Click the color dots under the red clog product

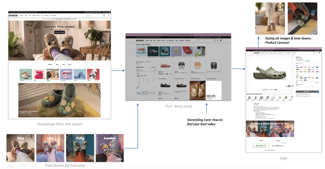[x=165, y=74]
